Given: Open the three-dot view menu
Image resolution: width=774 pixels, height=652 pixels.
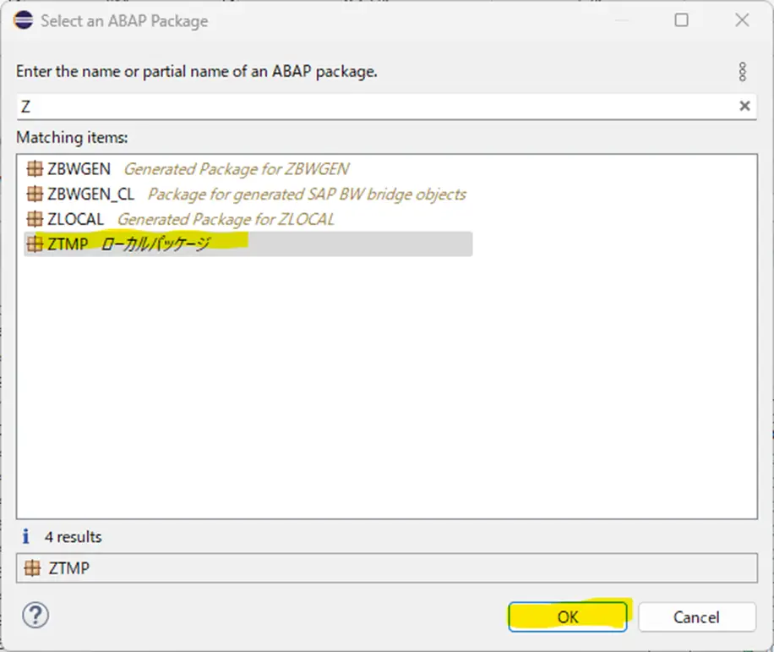Looking at the screenshot, I should 743,72.
